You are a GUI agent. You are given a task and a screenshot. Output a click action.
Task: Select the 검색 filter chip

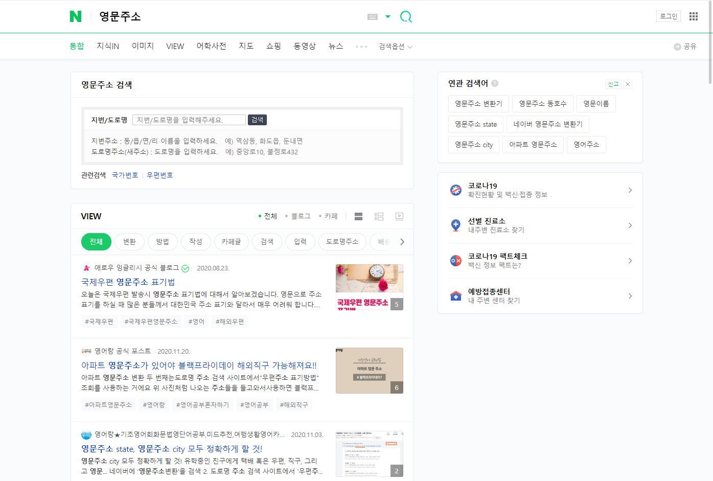pyautogui.click(x=267, y=242)
